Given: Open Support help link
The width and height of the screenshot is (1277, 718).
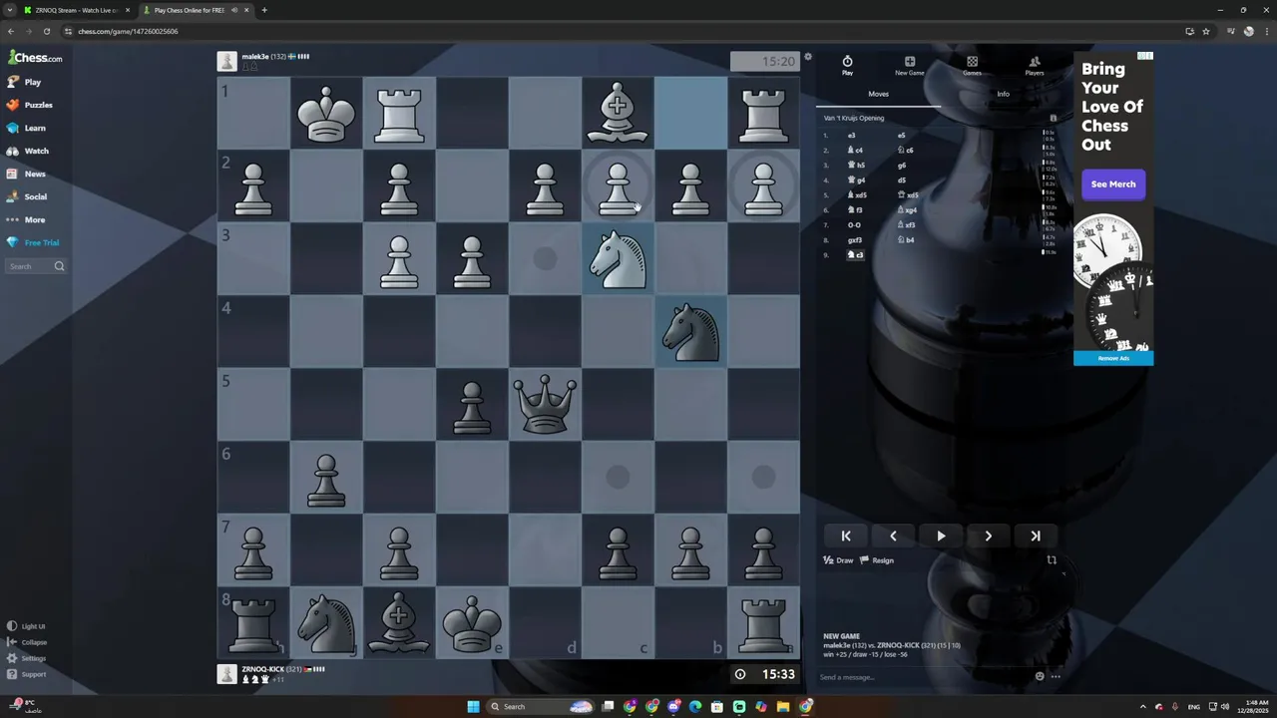Looking at the screenshot, I should point(27,674).
